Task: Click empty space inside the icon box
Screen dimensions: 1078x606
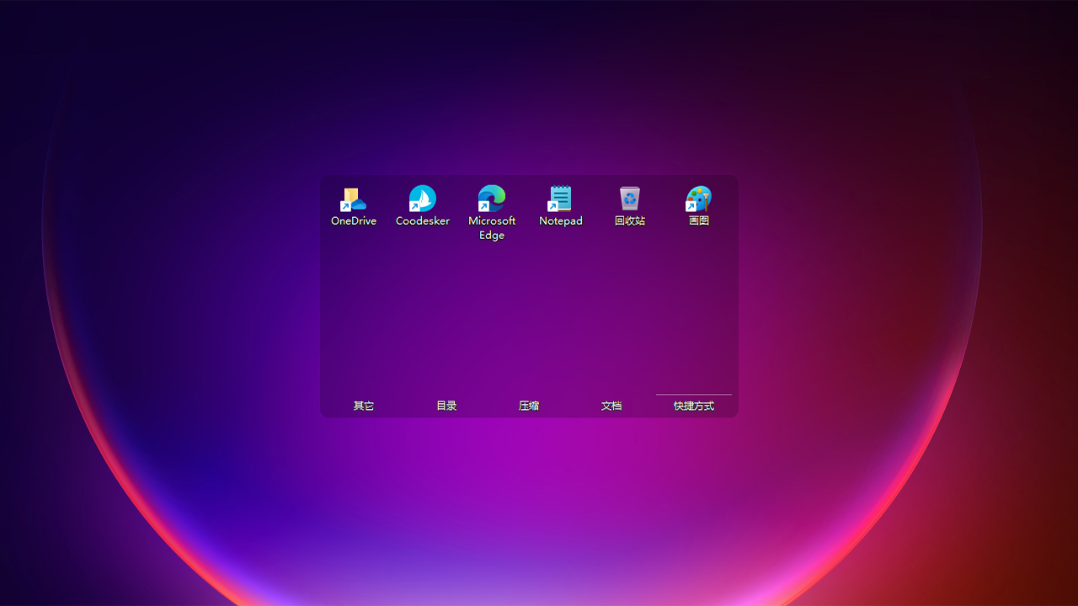Action: point(529,320)
